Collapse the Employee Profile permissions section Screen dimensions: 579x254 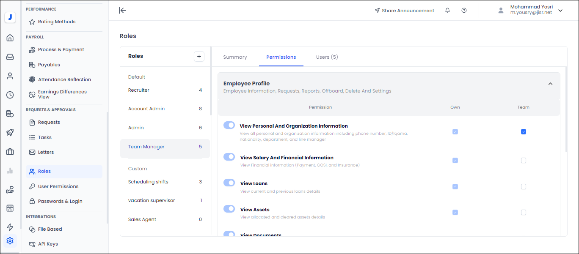click(x=550, y=84)
